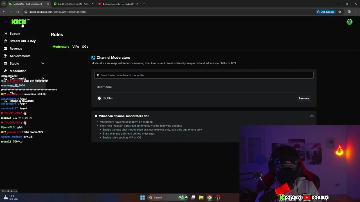Open the Chrome profile icon

pos(349,12)
